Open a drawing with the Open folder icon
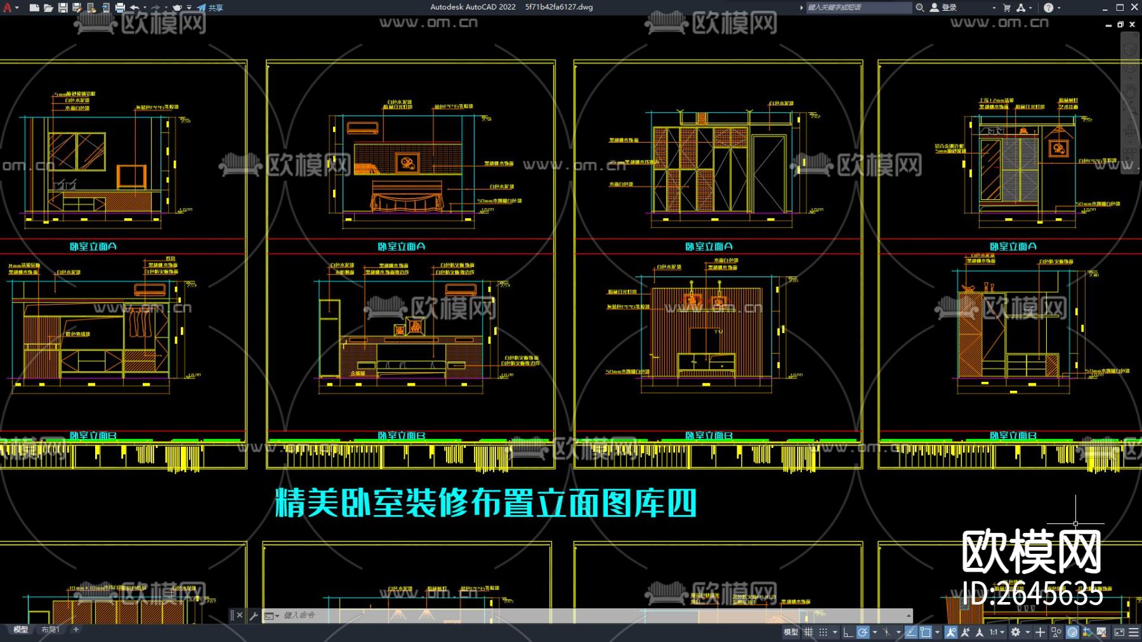Viewport: 1142px width, 642px height. click(49, 8)
